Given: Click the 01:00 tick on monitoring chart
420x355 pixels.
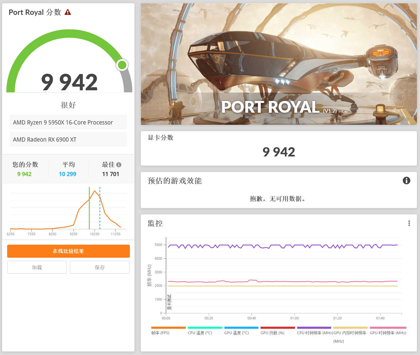Looking at the screenshot, I should (x=294, y=318).
